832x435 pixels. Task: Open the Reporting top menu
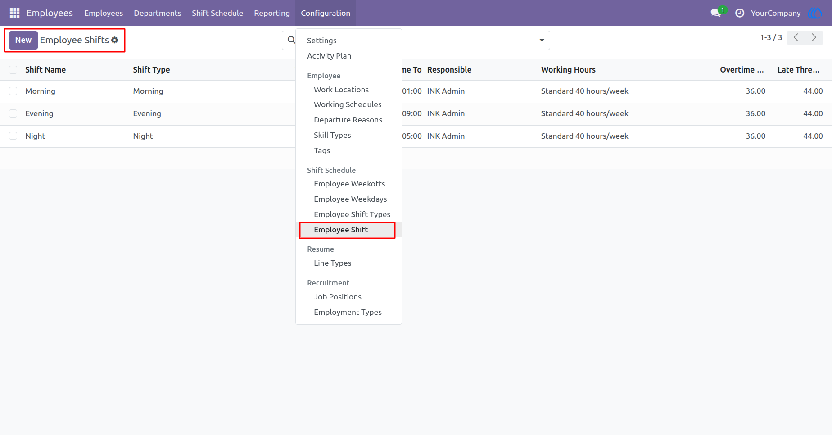272,13
